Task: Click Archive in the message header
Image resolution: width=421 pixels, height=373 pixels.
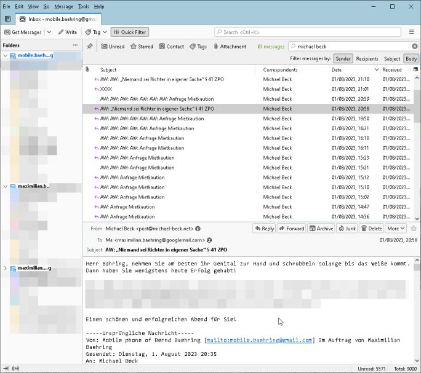Action: pyautogui.click(x=322, y=229)
